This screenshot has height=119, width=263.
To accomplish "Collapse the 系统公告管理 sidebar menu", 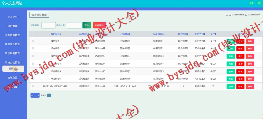I will [14, 62].
